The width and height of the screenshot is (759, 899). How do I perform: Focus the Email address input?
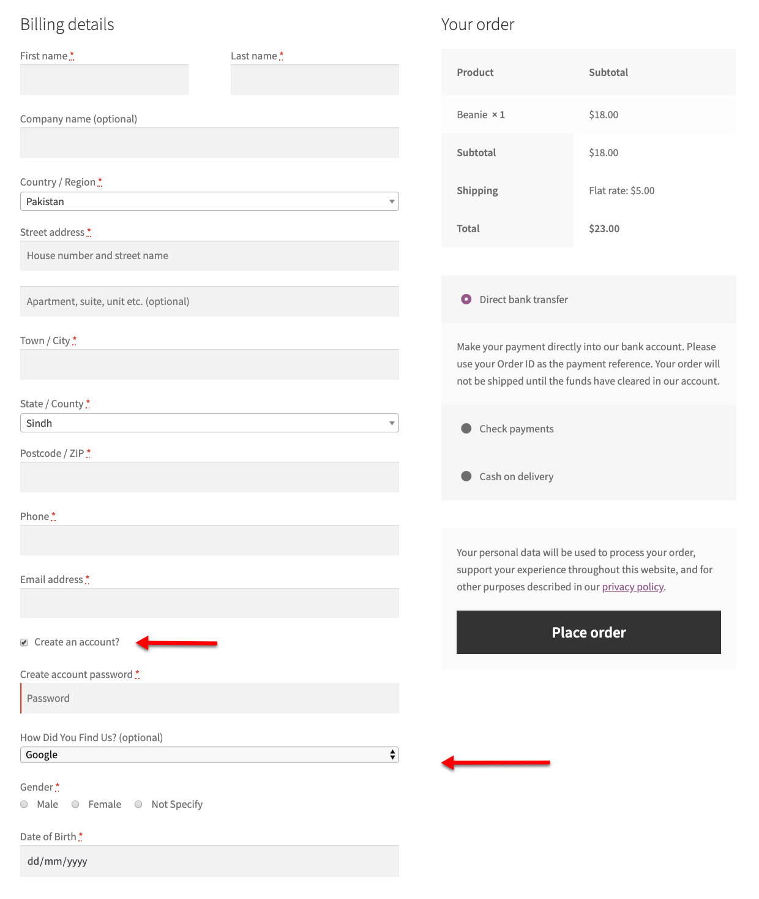coord(209,603)
